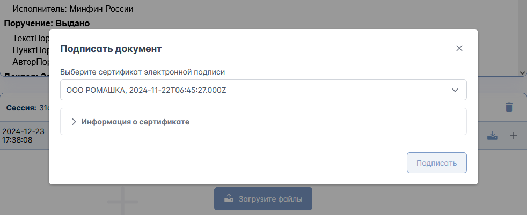Delete the session with the trash icon
The image size is (527, 215).
click(509, 107)
